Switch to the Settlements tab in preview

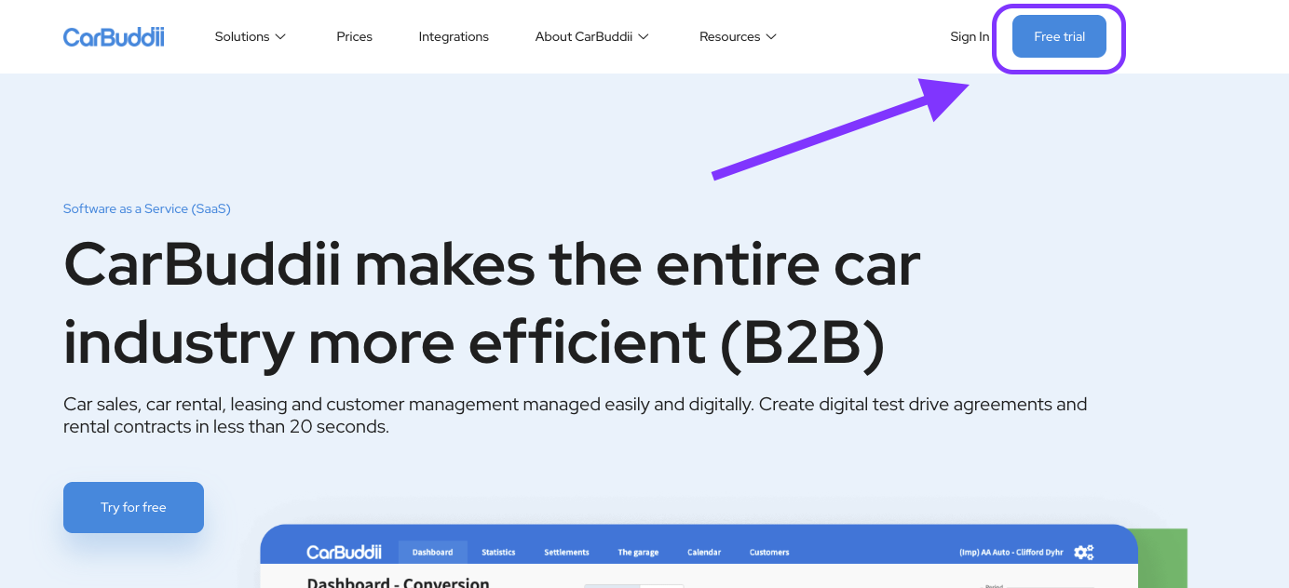point(566,552)
